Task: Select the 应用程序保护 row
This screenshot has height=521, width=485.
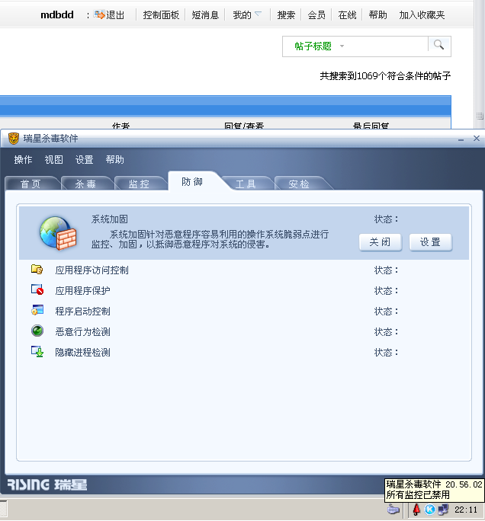Action: tap(244, 290)
